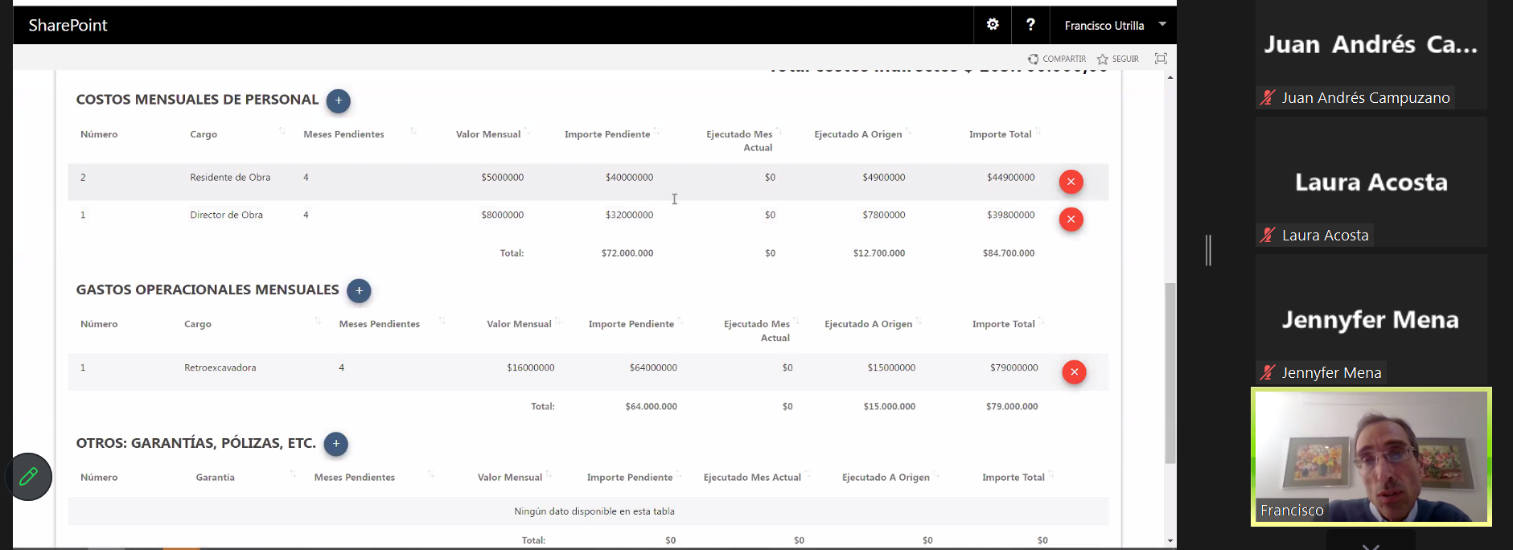Click the page vertical scrollbar thumb
Viewport: 1513px width, 550px height.
[x=1170, y=373]
